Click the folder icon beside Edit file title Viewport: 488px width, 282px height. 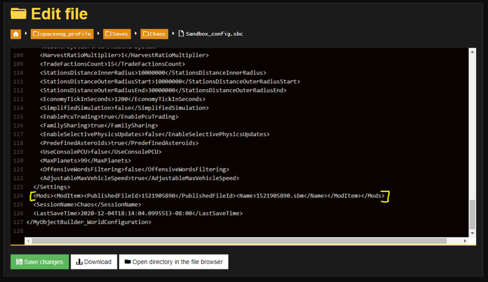(18, 14)
